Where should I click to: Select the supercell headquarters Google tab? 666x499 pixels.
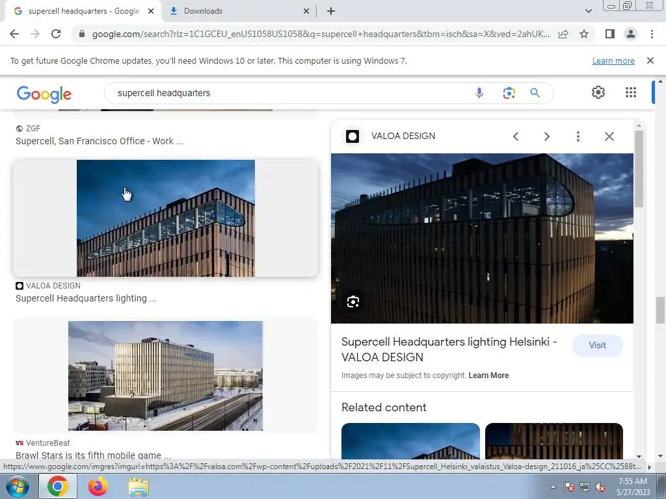pos(83,11)
